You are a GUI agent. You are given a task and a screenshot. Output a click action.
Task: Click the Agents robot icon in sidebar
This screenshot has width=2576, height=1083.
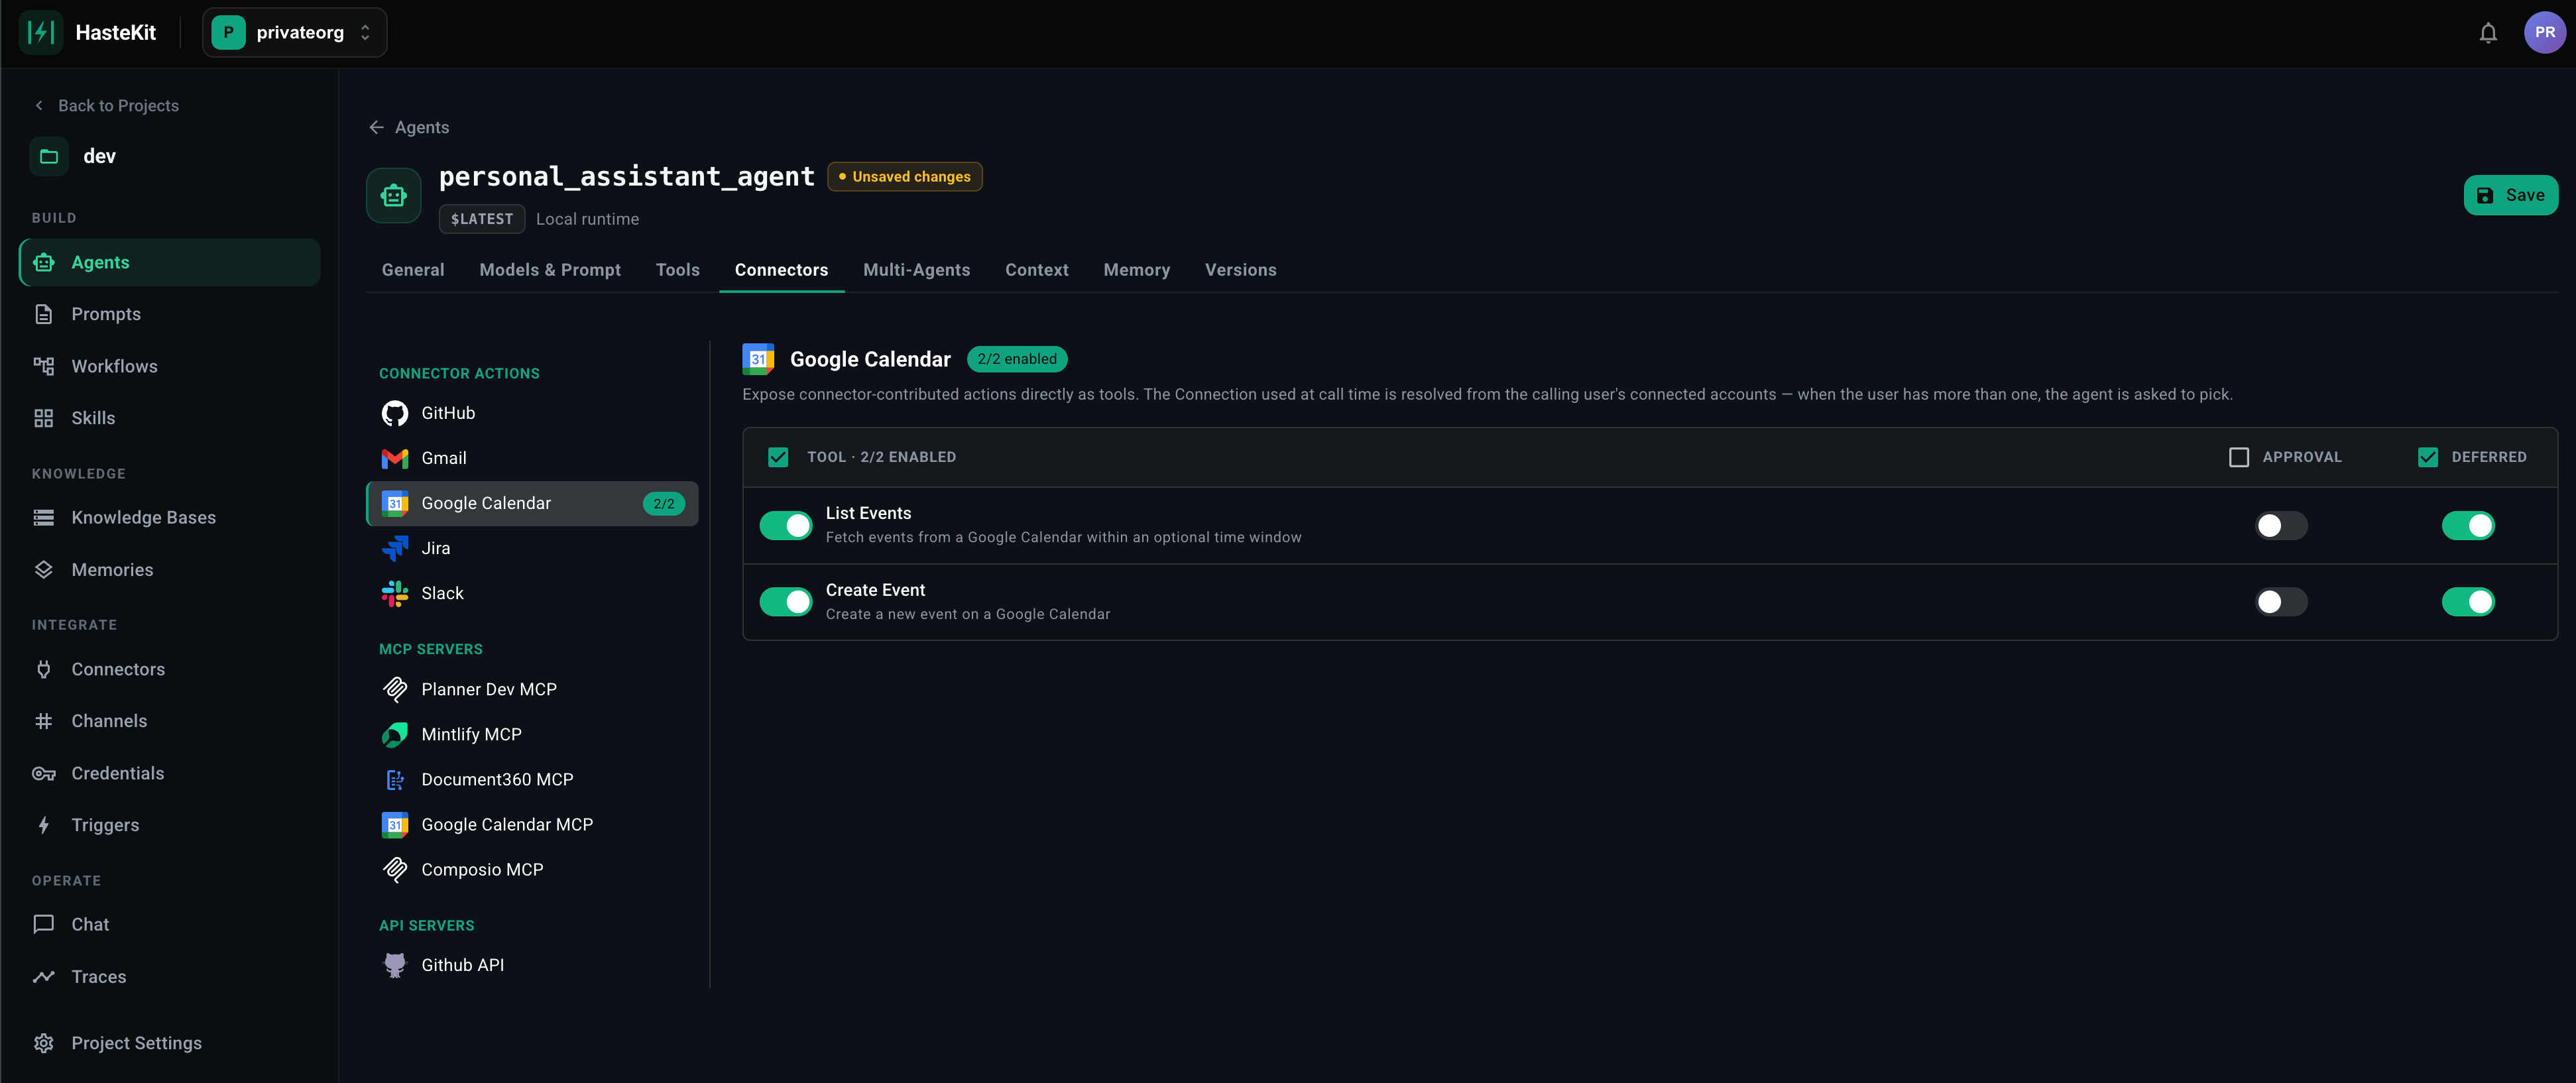pyautogui.click(x=44, y=262)
